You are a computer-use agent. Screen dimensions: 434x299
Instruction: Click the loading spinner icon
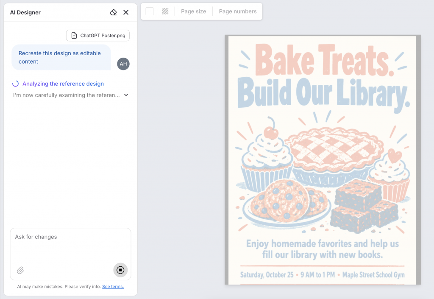16,84
